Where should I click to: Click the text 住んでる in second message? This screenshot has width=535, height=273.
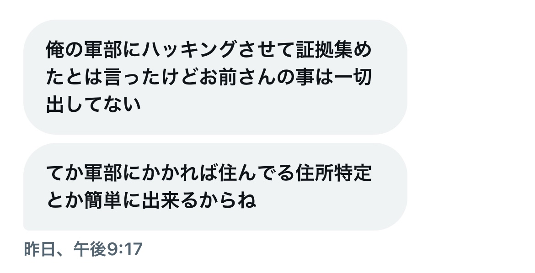pos(257,173)
